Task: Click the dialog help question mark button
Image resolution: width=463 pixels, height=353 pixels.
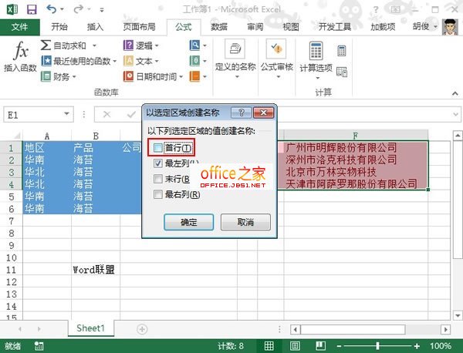Action: pyautogui.click(x=242, y=113)
